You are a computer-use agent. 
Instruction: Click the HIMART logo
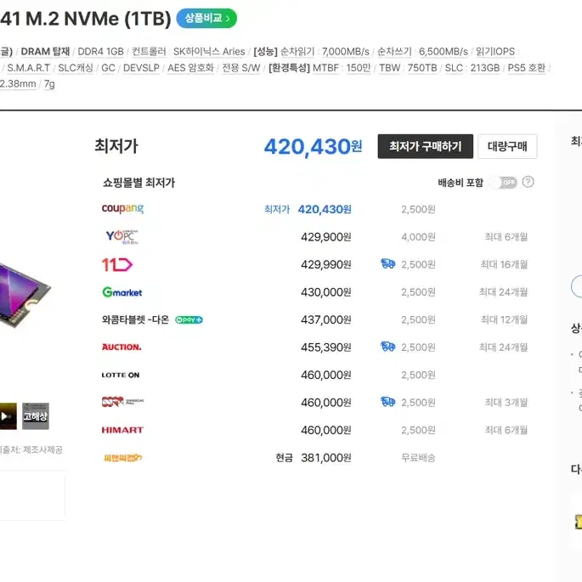pos(122,430)
